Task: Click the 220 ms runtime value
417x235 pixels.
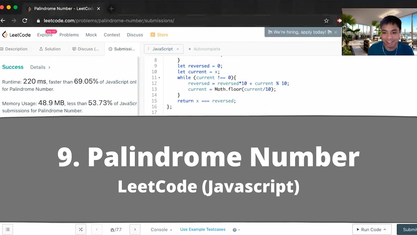Action: click(35, 82)
